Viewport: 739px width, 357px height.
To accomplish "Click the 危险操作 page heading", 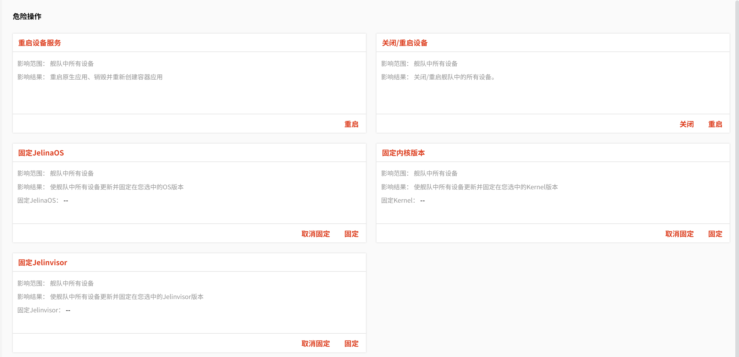I will click(x=27, y=16).
